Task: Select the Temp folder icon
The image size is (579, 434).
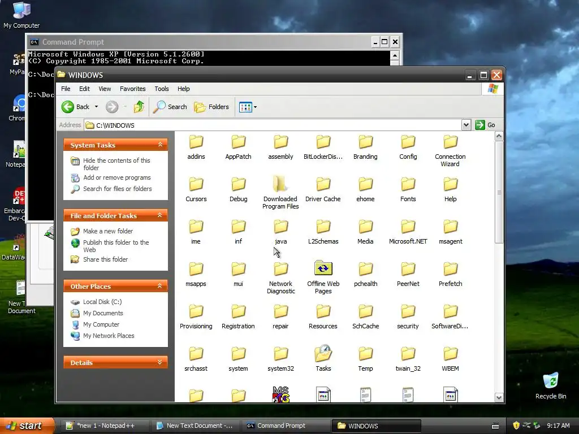Action: coord(366,354)
